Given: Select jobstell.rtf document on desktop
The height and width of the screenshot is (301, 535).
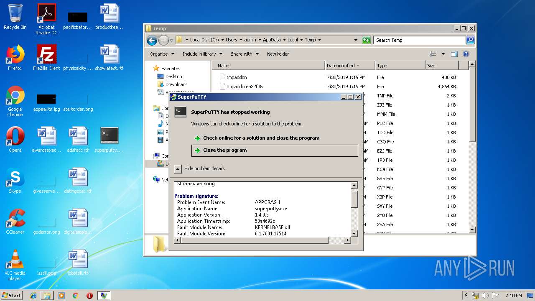Looking at the screenshot, I should [78, 263].
